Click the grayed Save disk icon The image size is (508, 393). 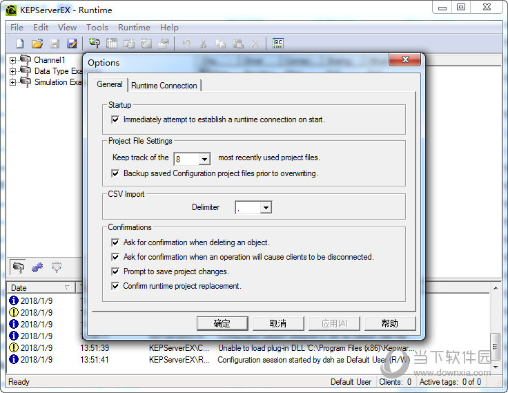pos(55,44)
